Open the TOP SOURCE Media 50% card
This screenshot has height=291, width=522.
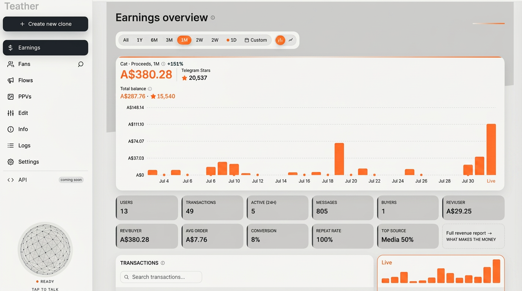coord(408,236)
